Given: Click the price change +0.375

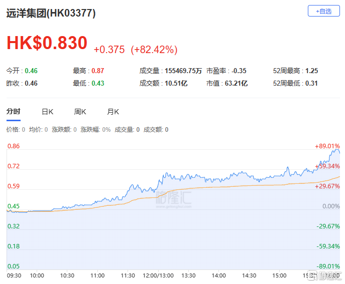Looking at the screenshot, I should (x=109, y=50).
